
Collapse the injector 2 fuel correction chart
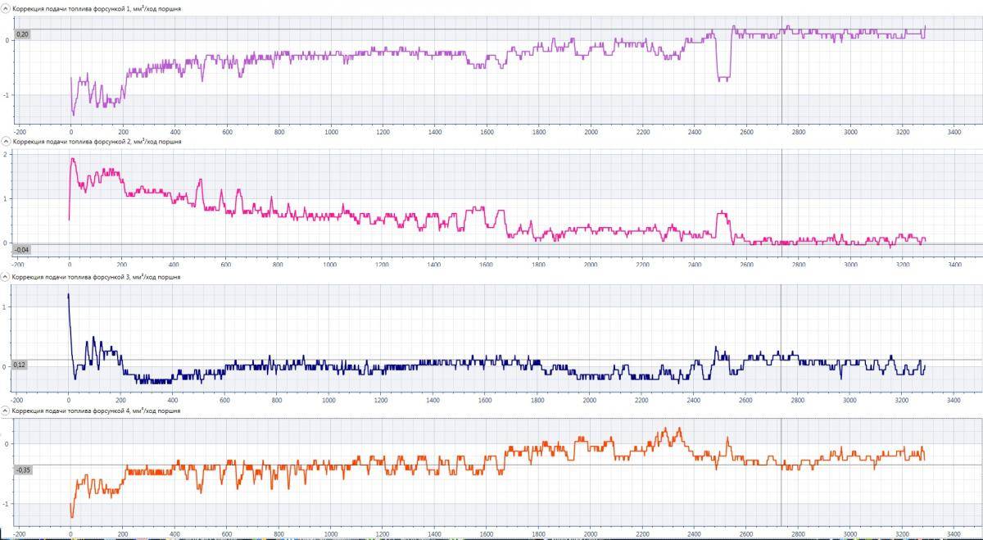point(5,142)
